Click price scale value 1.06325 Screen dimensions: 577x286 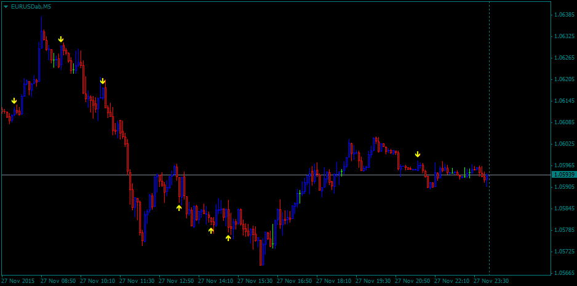pos(564,36)
